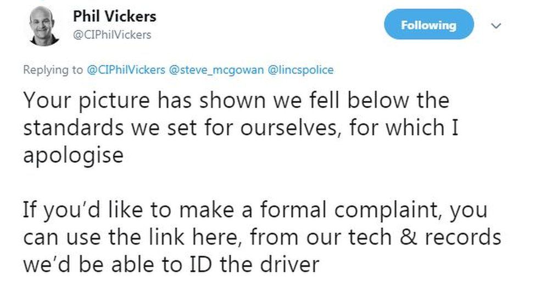Screen dimensions: 536x301
Task: Click Phil Vickers' profile avatar photo
Action: pos(44,25)
